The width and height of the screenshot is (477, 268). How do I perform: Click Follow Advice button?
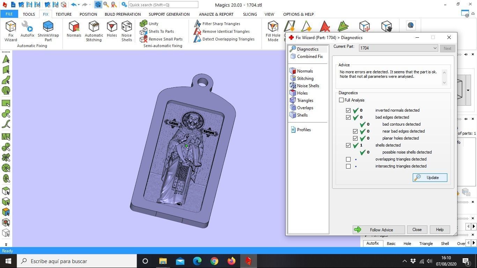click(379, 230)
